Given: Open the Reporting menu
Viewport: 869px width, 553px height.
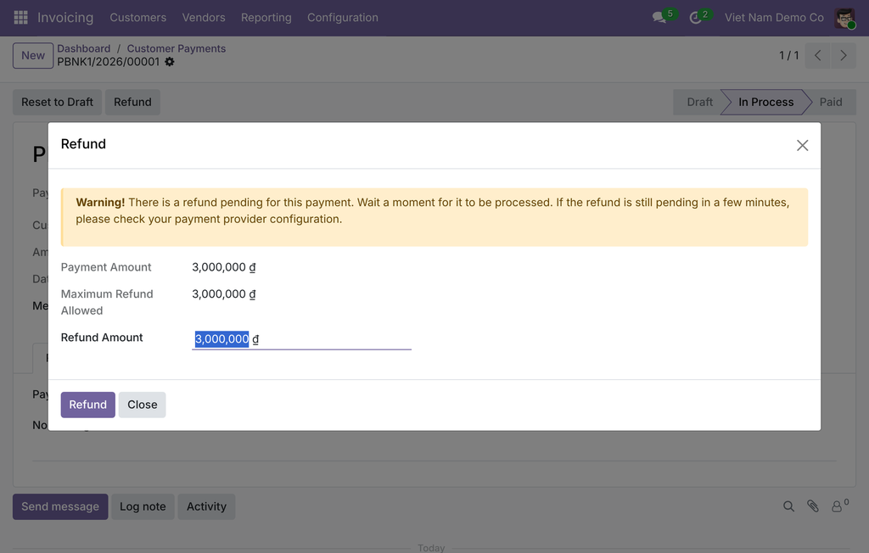Looking at the screenshot, I should click(x=266, y=18).
